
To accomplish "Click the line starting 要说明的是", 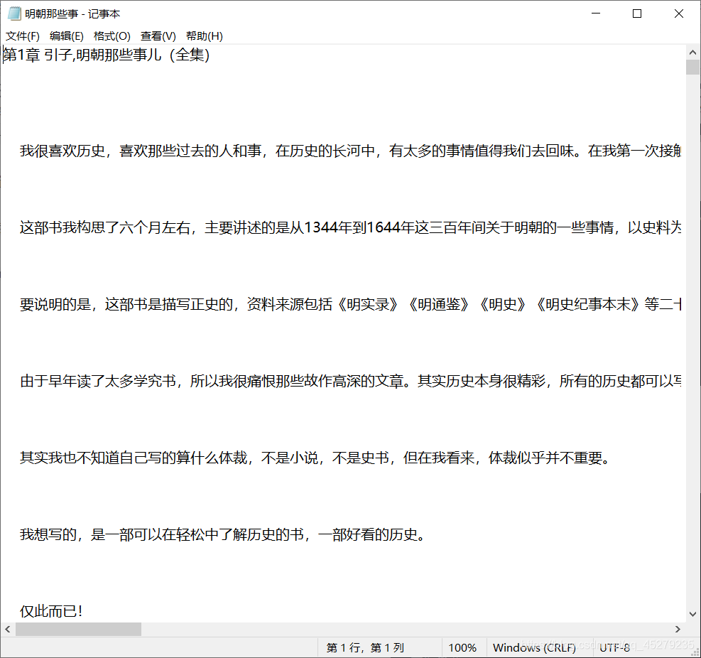I will pyautogui.click(x=351, y=305).
